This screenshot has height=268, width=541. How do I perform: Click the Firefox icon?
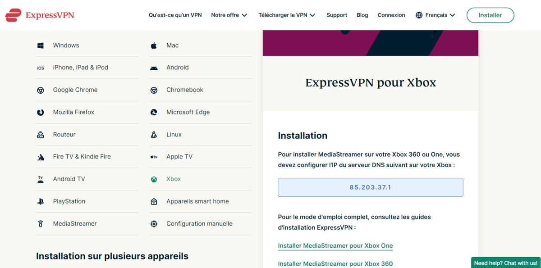point(41,112)
